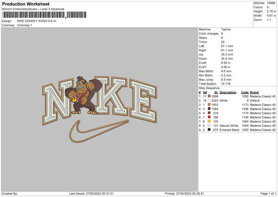Click the Stitches value 14996
This screenshot has height=197, width=278.
click(x=271, y=3)
